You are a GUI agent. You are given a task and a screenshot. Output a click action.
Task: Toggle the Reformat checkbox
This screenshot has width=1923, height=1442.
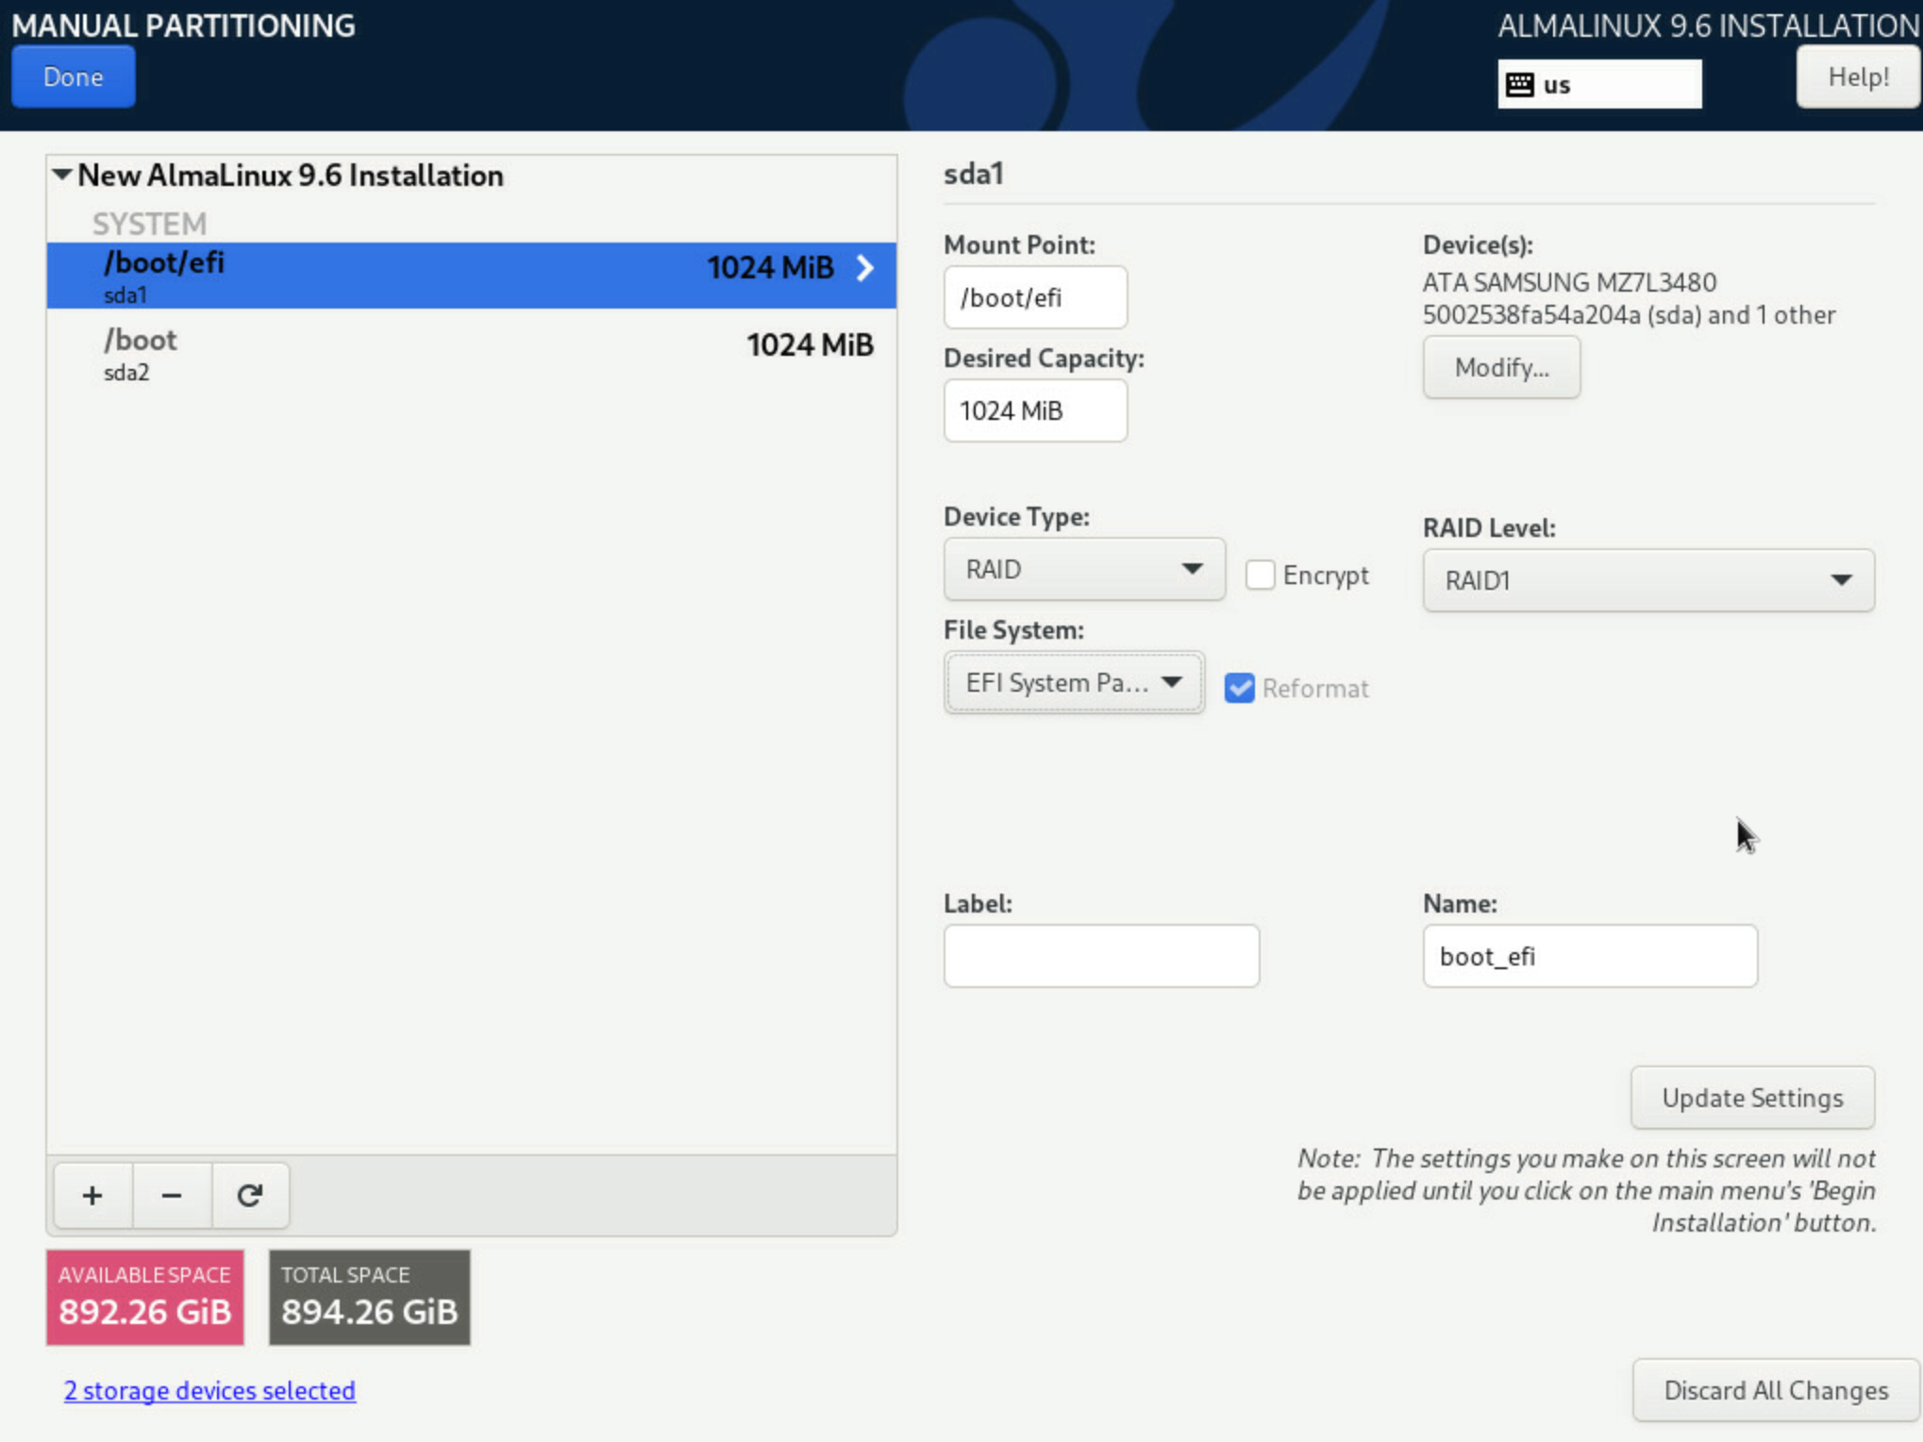coord(1239,688)
